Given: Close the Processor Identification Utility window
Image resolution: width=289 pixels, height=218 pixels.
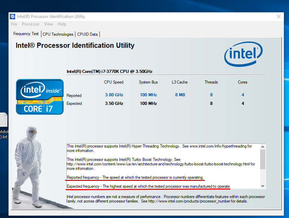Looking at the screenshot, I should click(x=279, y=17).
